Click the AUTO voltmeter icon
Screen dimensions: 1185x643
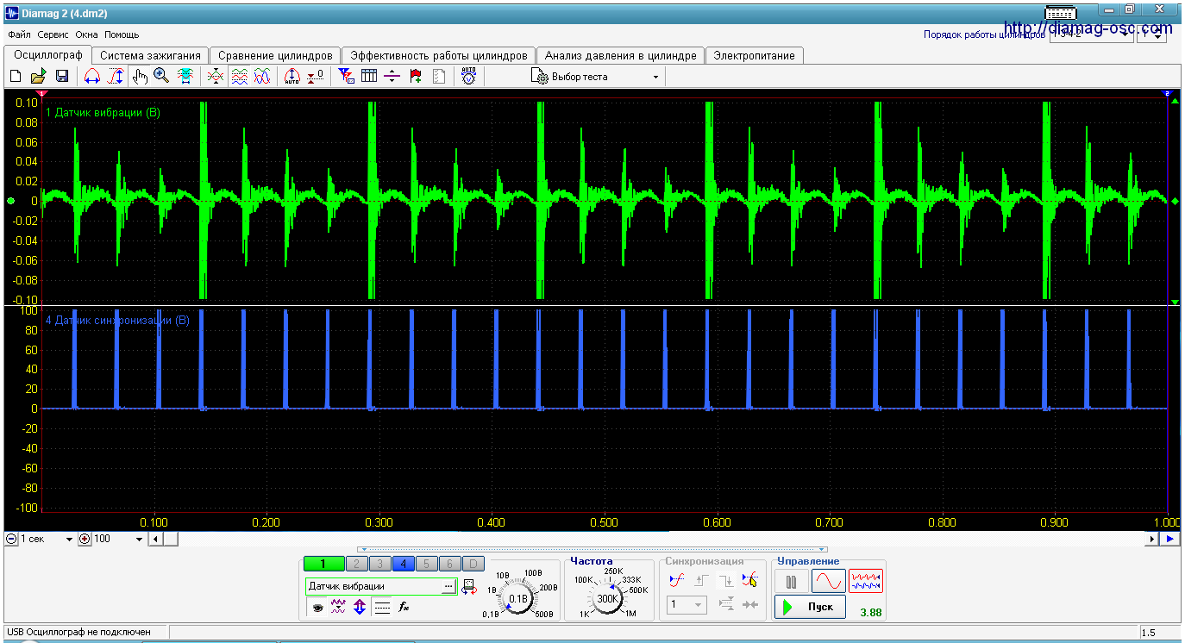(468, 76)
